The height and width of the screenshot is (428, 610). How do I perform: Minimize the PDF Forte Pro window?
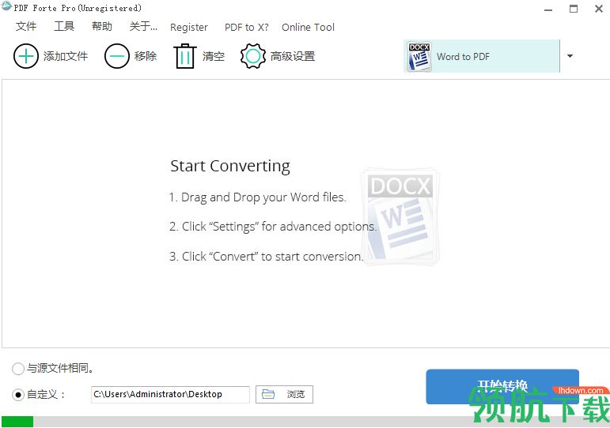point(548,9)
